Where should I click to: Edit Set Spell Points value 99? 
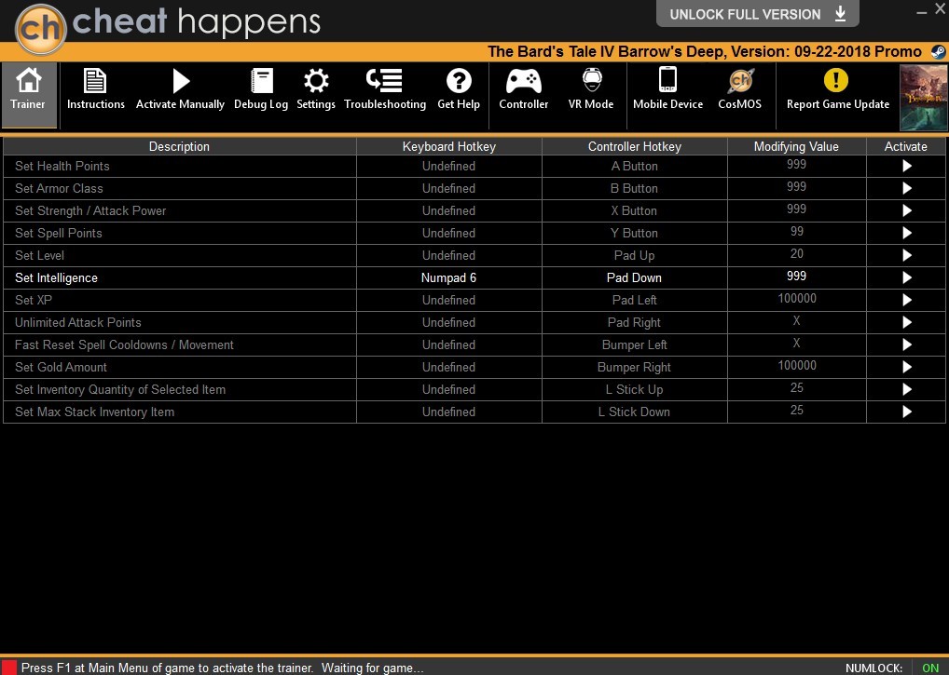pos(796,232)
